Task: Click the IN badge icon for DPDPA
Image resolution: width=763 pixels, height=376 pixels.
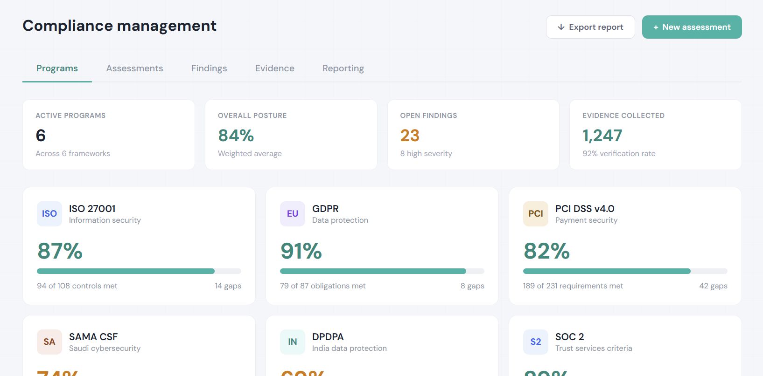Action: tap(293, 342)
